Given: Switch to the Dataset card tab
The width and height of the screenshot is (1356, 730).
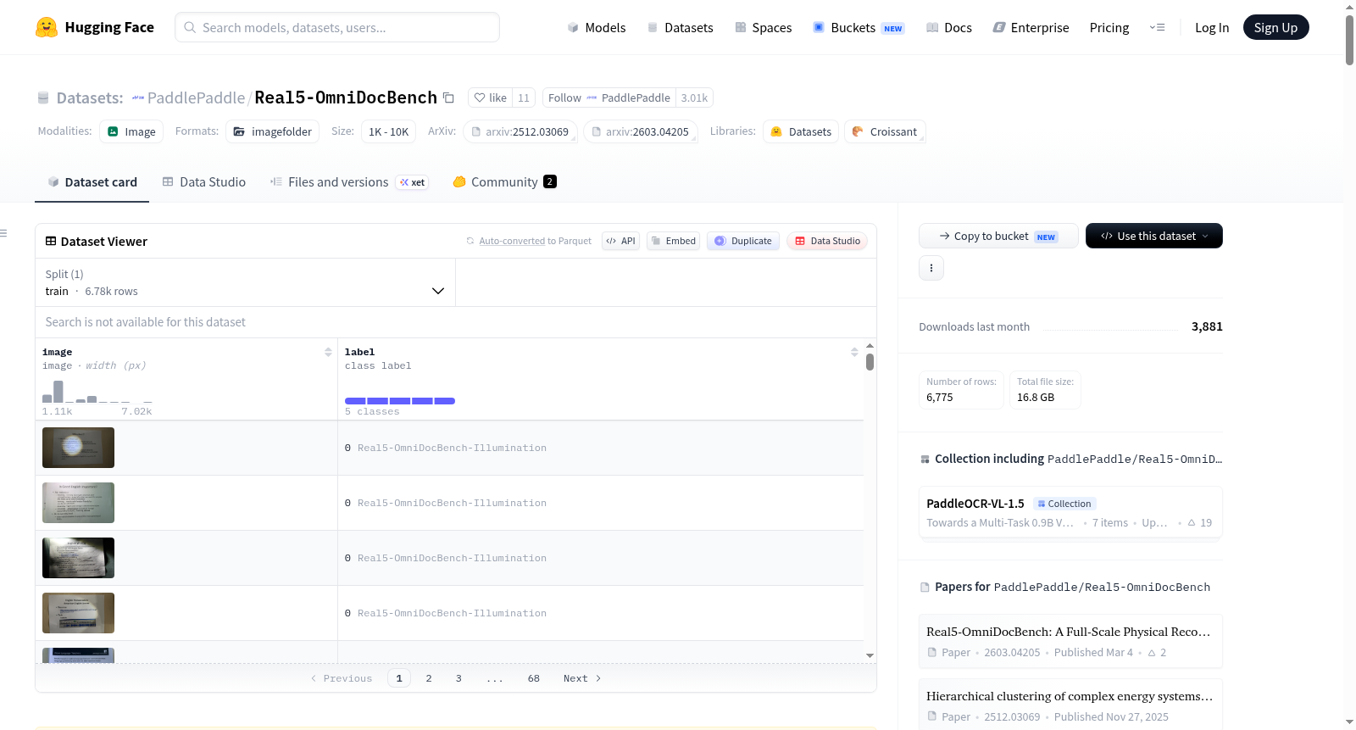Looking at the screenshot, I should point(92,181).
